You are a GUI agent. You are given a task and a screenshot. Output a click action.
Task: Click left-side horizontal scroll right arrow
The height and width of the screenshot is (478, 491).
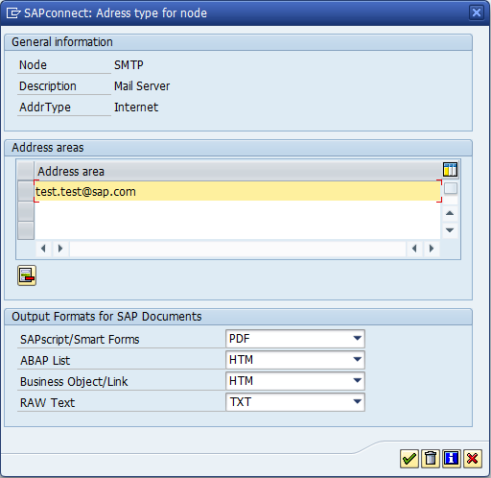tap(60, 249)
